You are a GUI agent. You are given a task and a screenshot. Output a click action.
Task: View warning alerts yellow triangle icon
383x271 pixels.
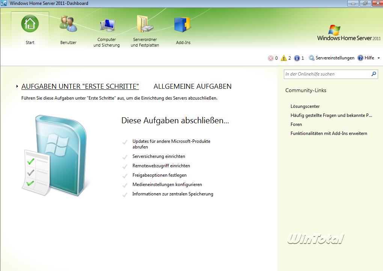[x=283, y=58]
